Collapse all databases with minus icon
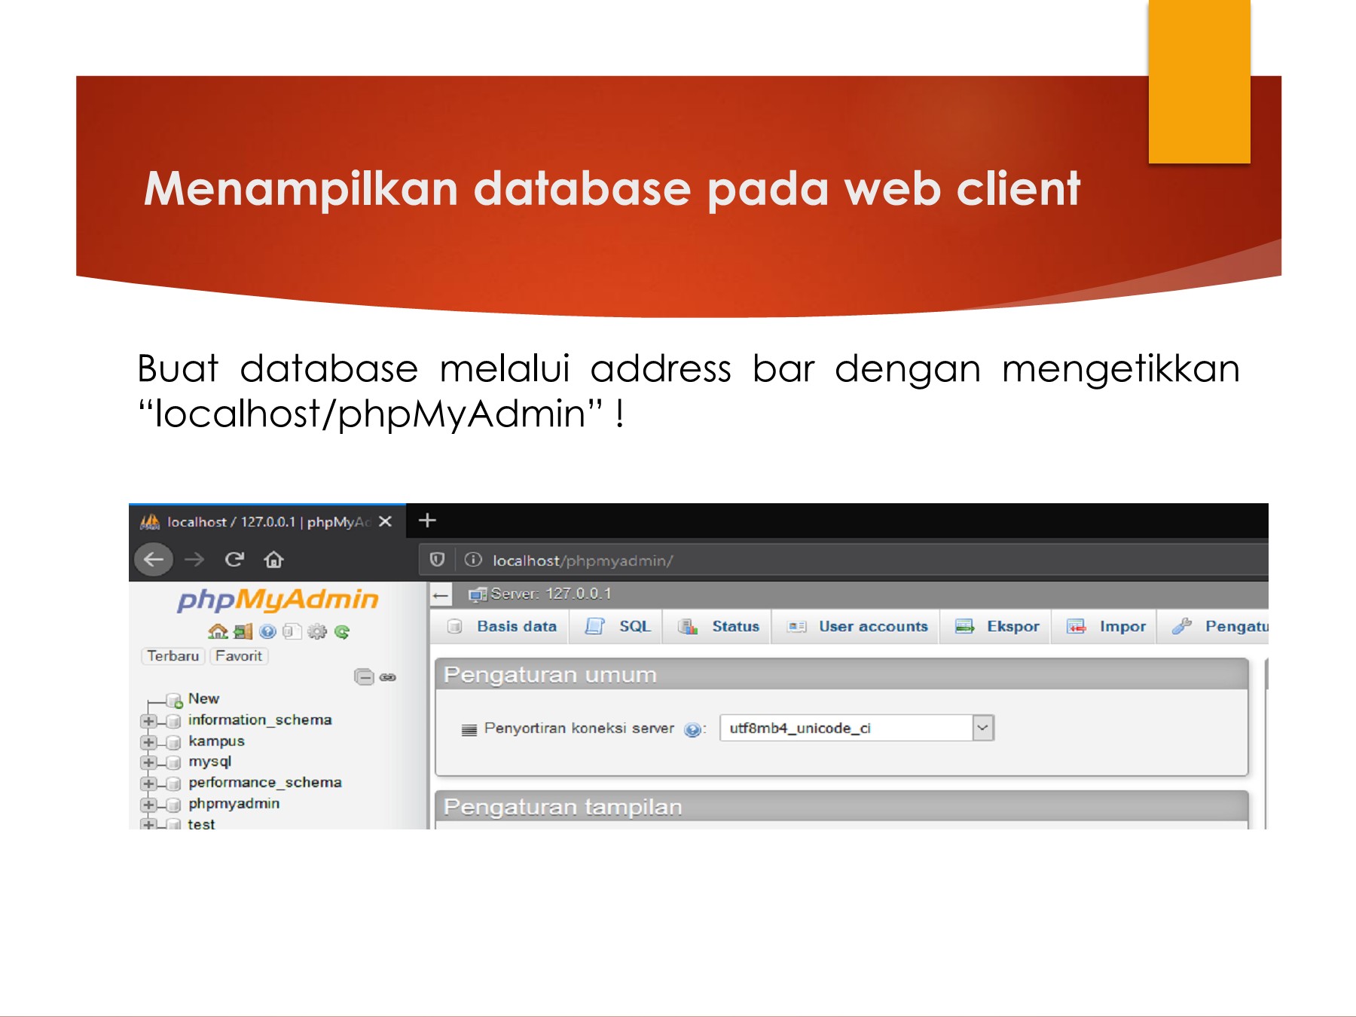This screenshot has height=1017, width=1356. [364, 678]
